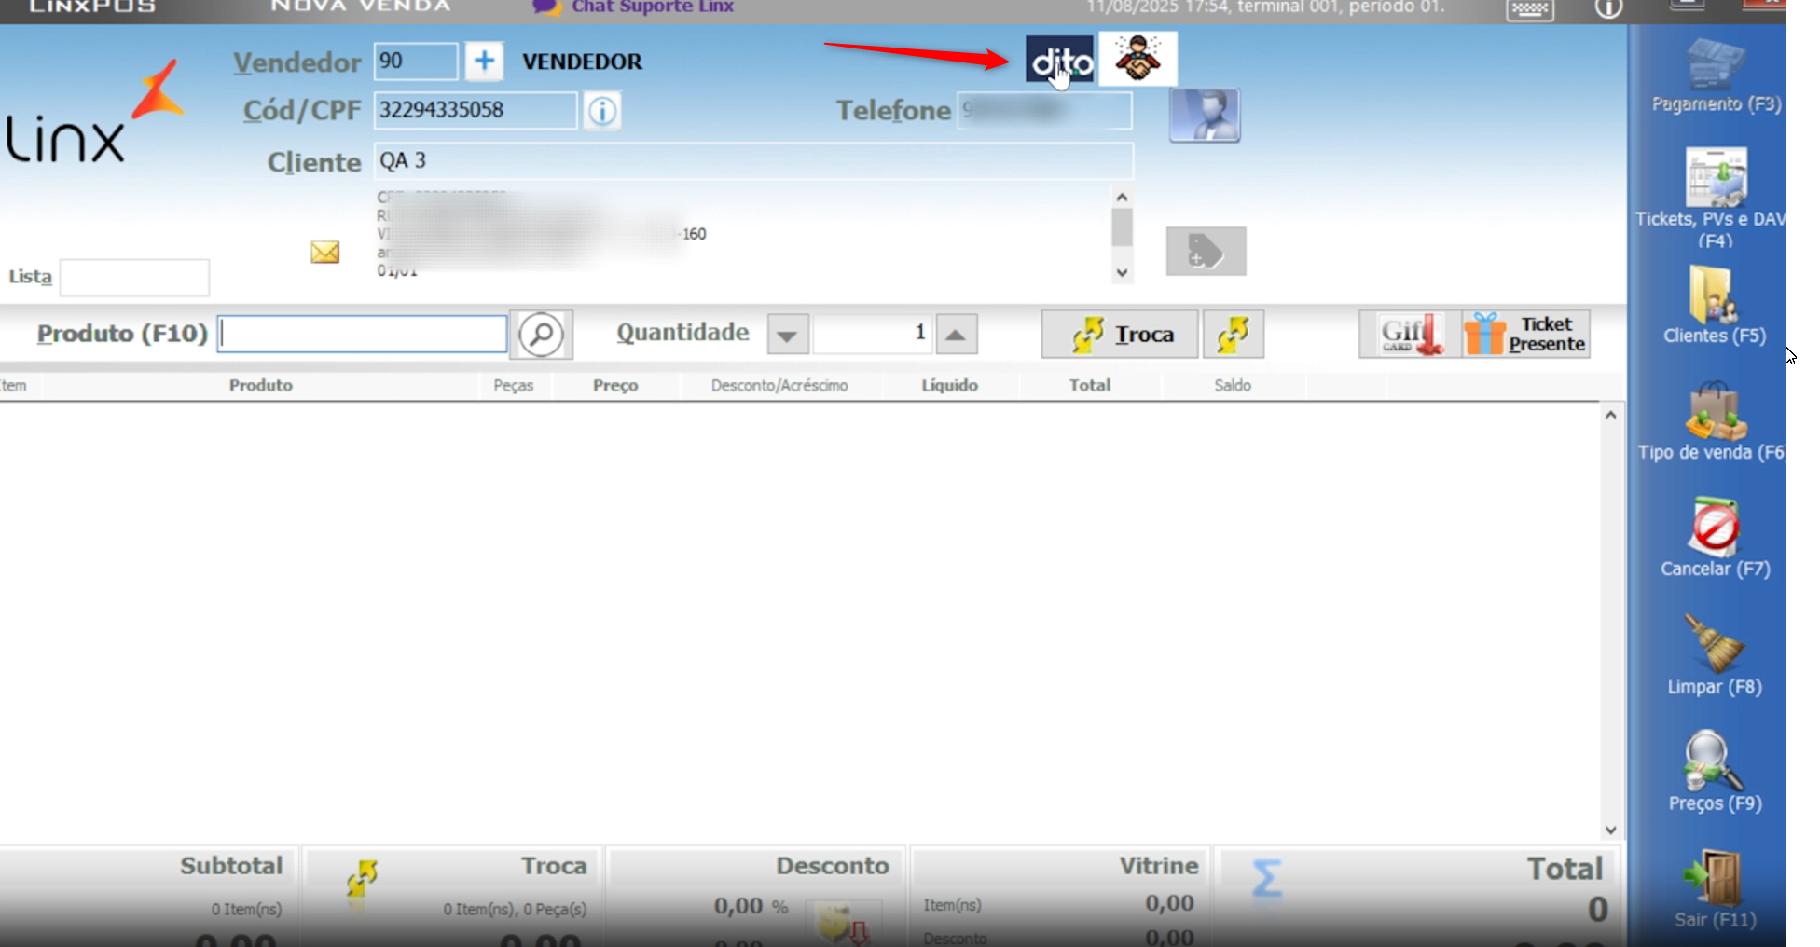Click items grid scrollbar down arrow
The width and height of the screenshot is (1820, 947).
tap(1610, 830)
